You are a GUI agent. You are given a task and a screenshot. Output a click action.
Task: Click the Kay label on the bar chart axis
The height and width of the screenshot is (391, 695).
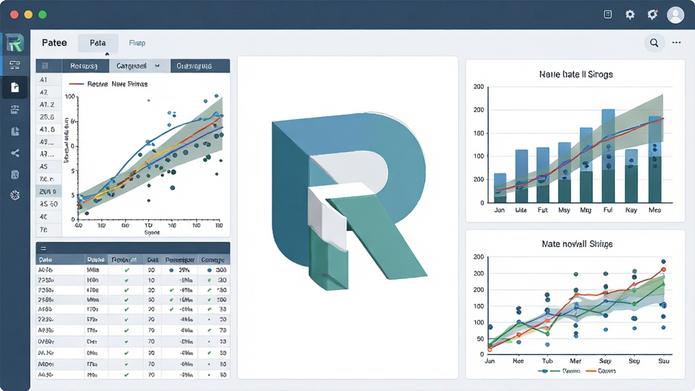click(x=631, y=210)
